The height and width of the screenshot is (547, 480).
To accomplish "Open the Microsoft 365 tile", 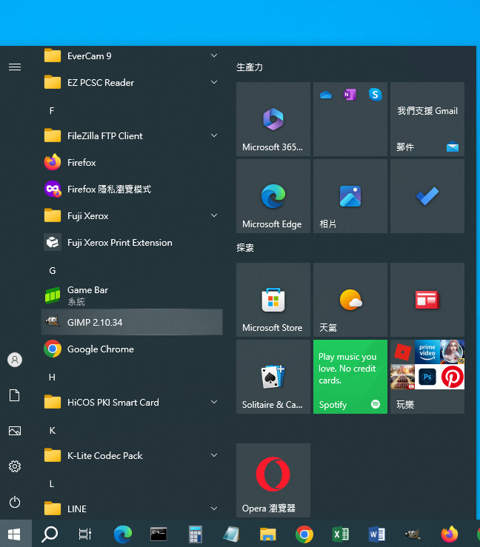I will (x=273, y=119).
